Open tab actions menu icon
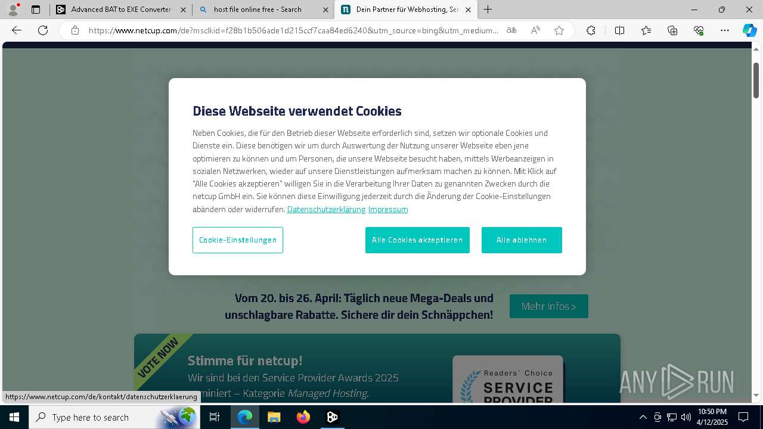This screenshot has height=429, width=763. click(36, 10)
